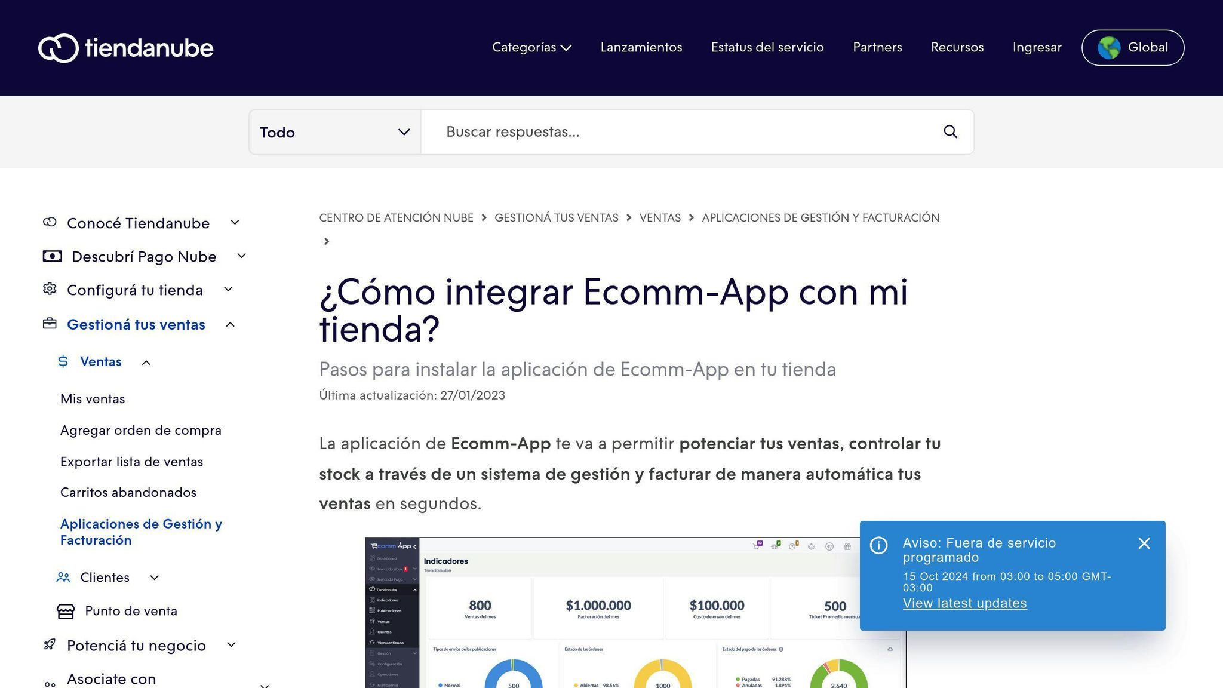Open the Carritos abandonados sidebar link
1223x688 pixels.
(128, 492)
